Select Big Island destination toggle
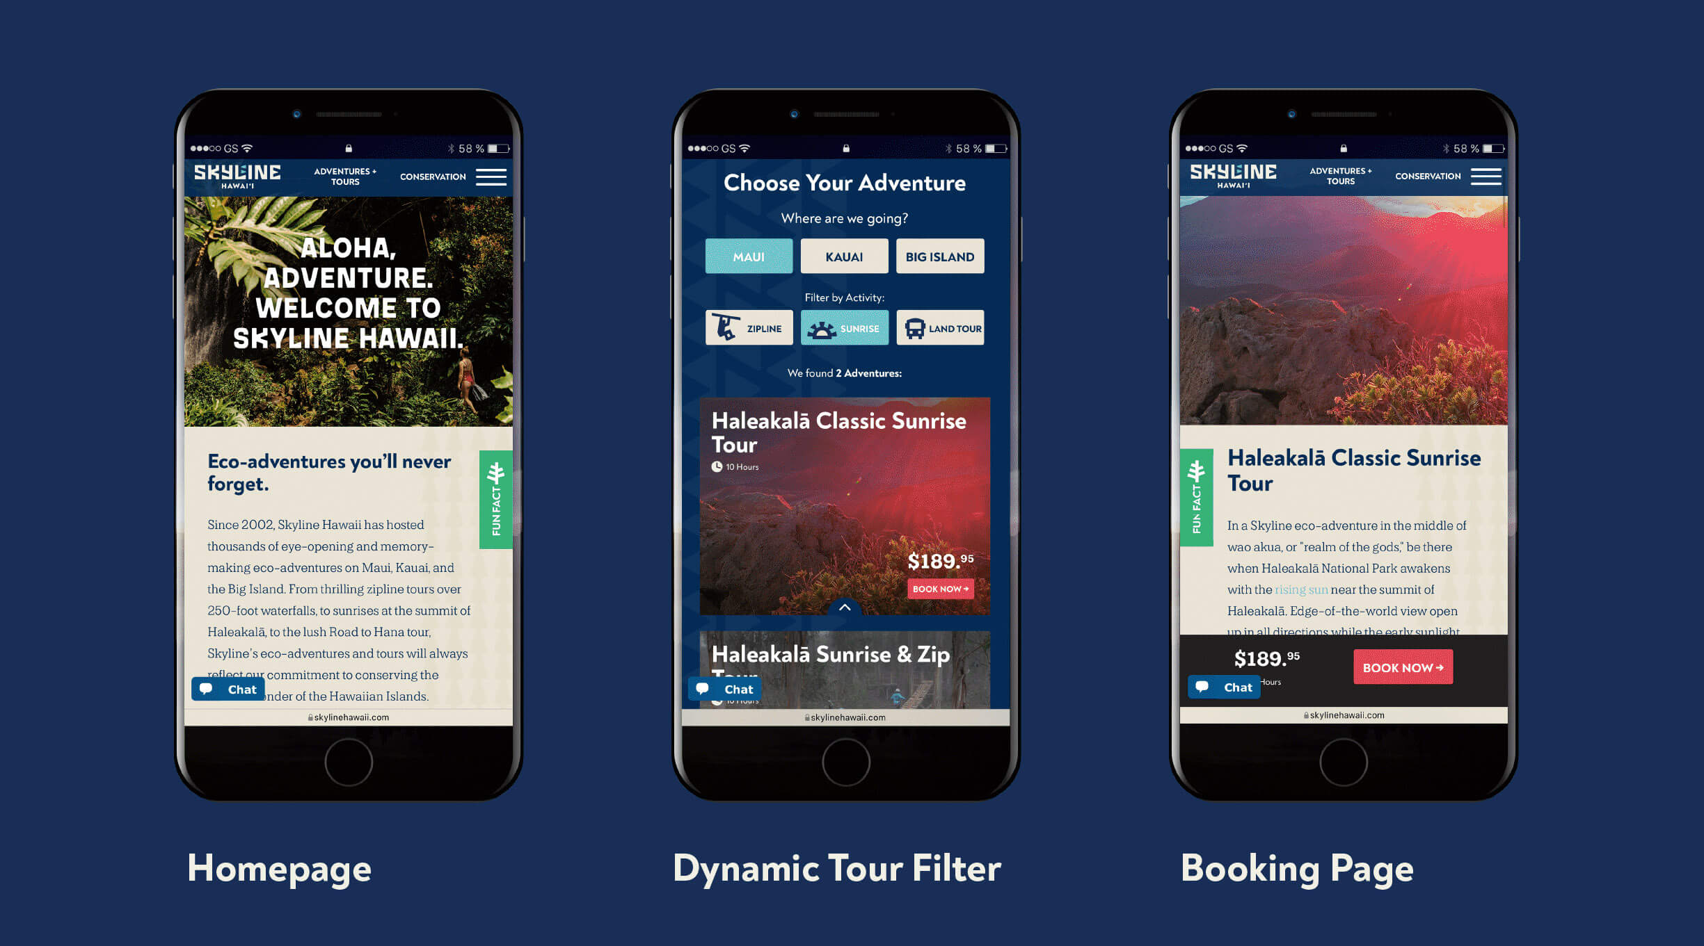The image size is (1704, 946). coord(938,256)
